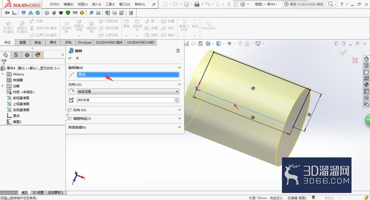The image size is (370, 200).
Task: Open the options gear in the top toolbar
Action: (x=243, y=4)
